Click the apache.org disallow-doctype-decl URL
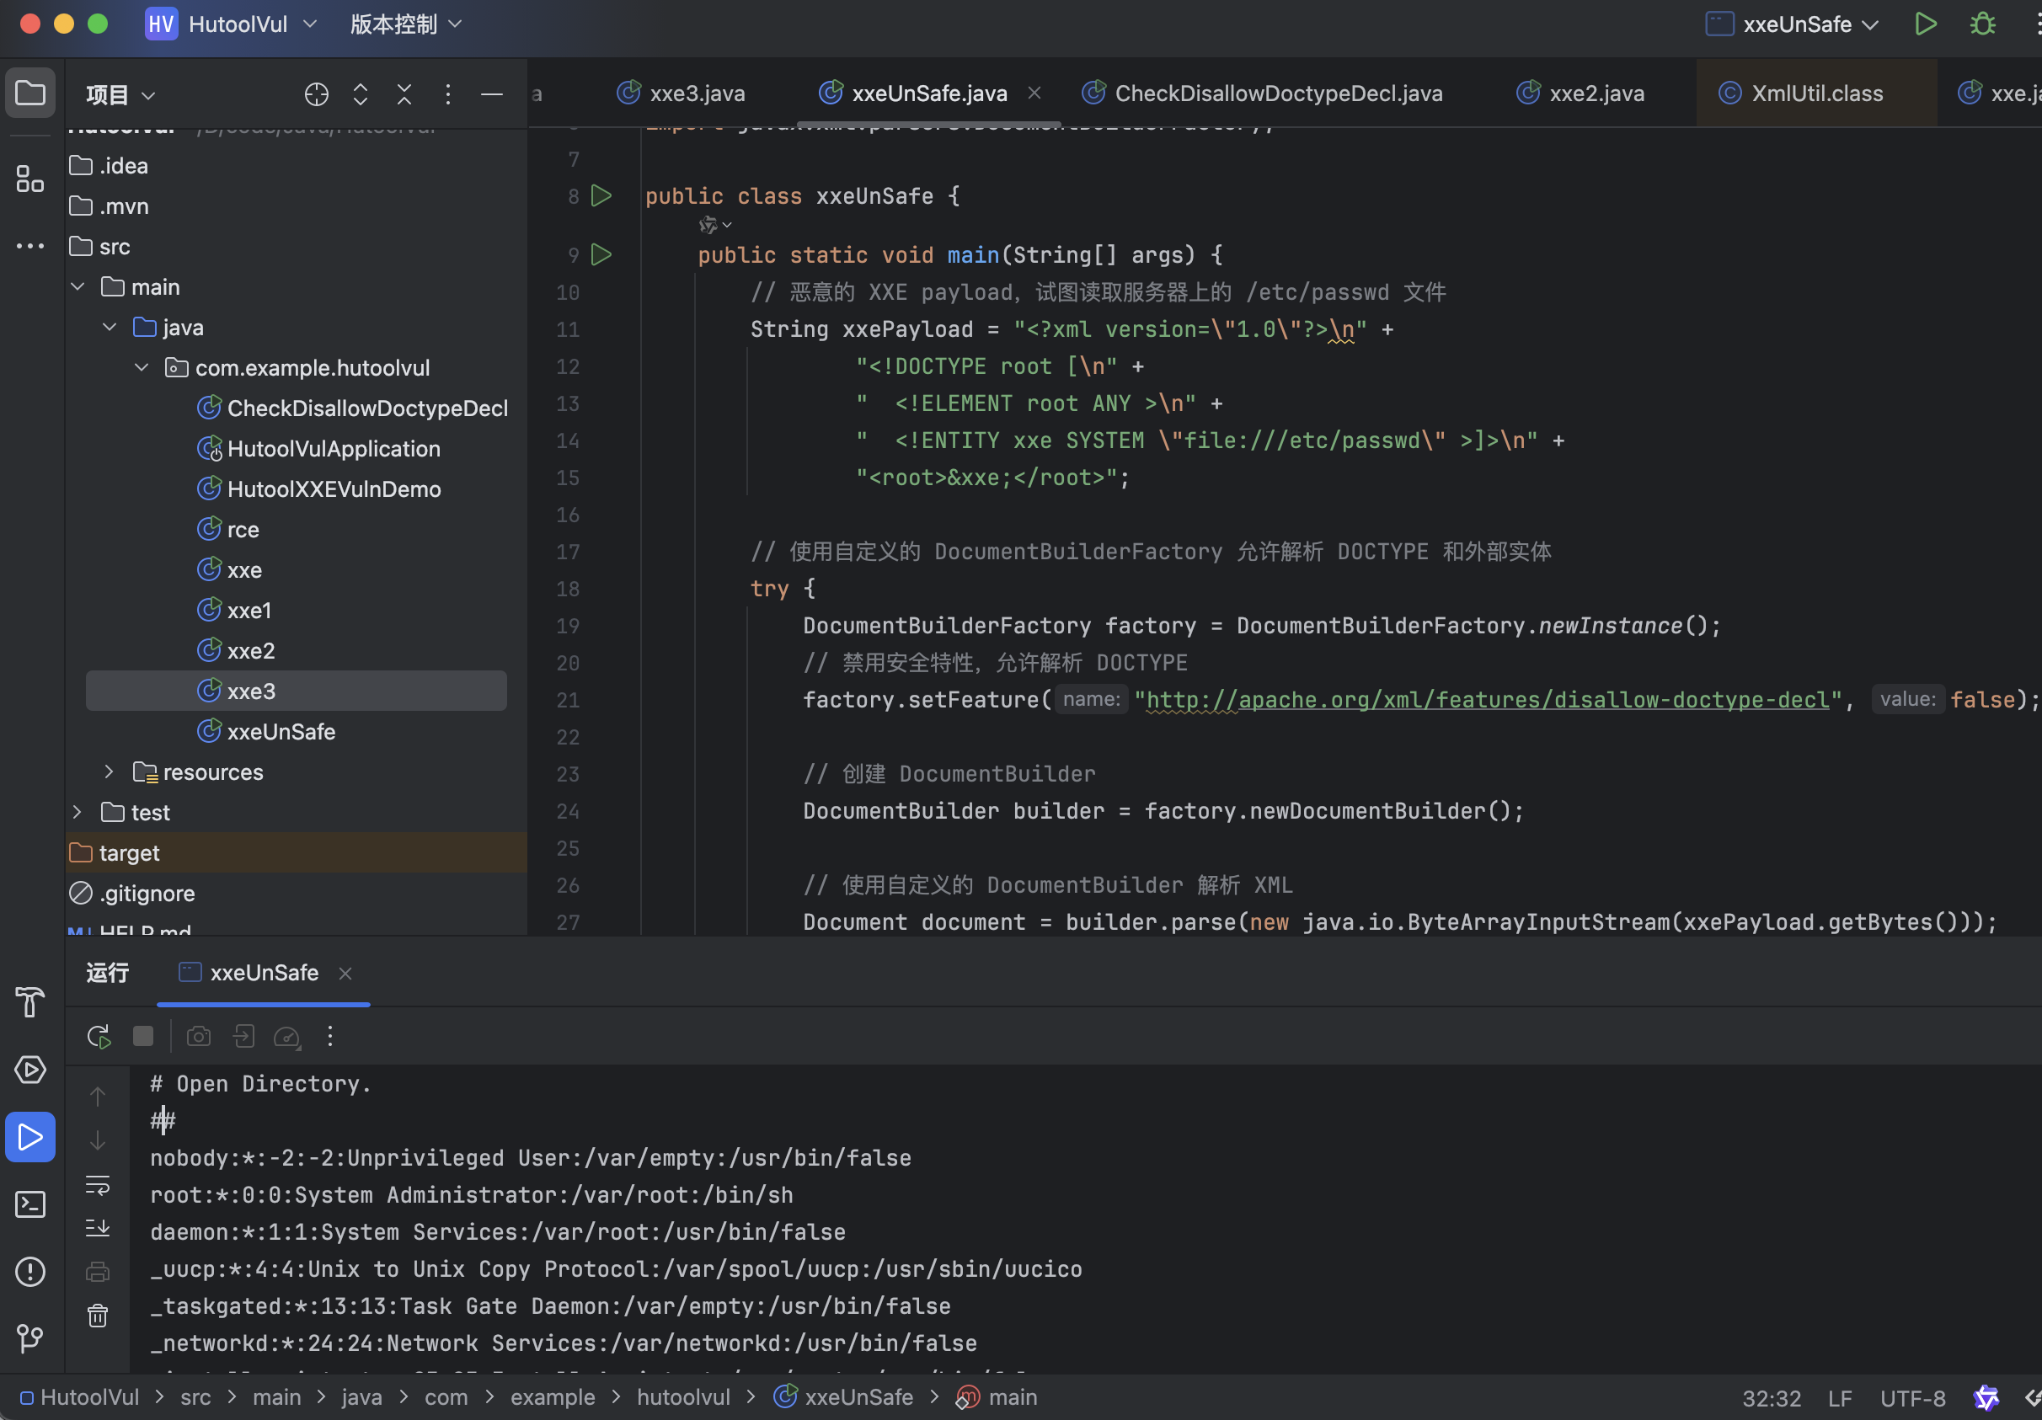 point(1486,700)
